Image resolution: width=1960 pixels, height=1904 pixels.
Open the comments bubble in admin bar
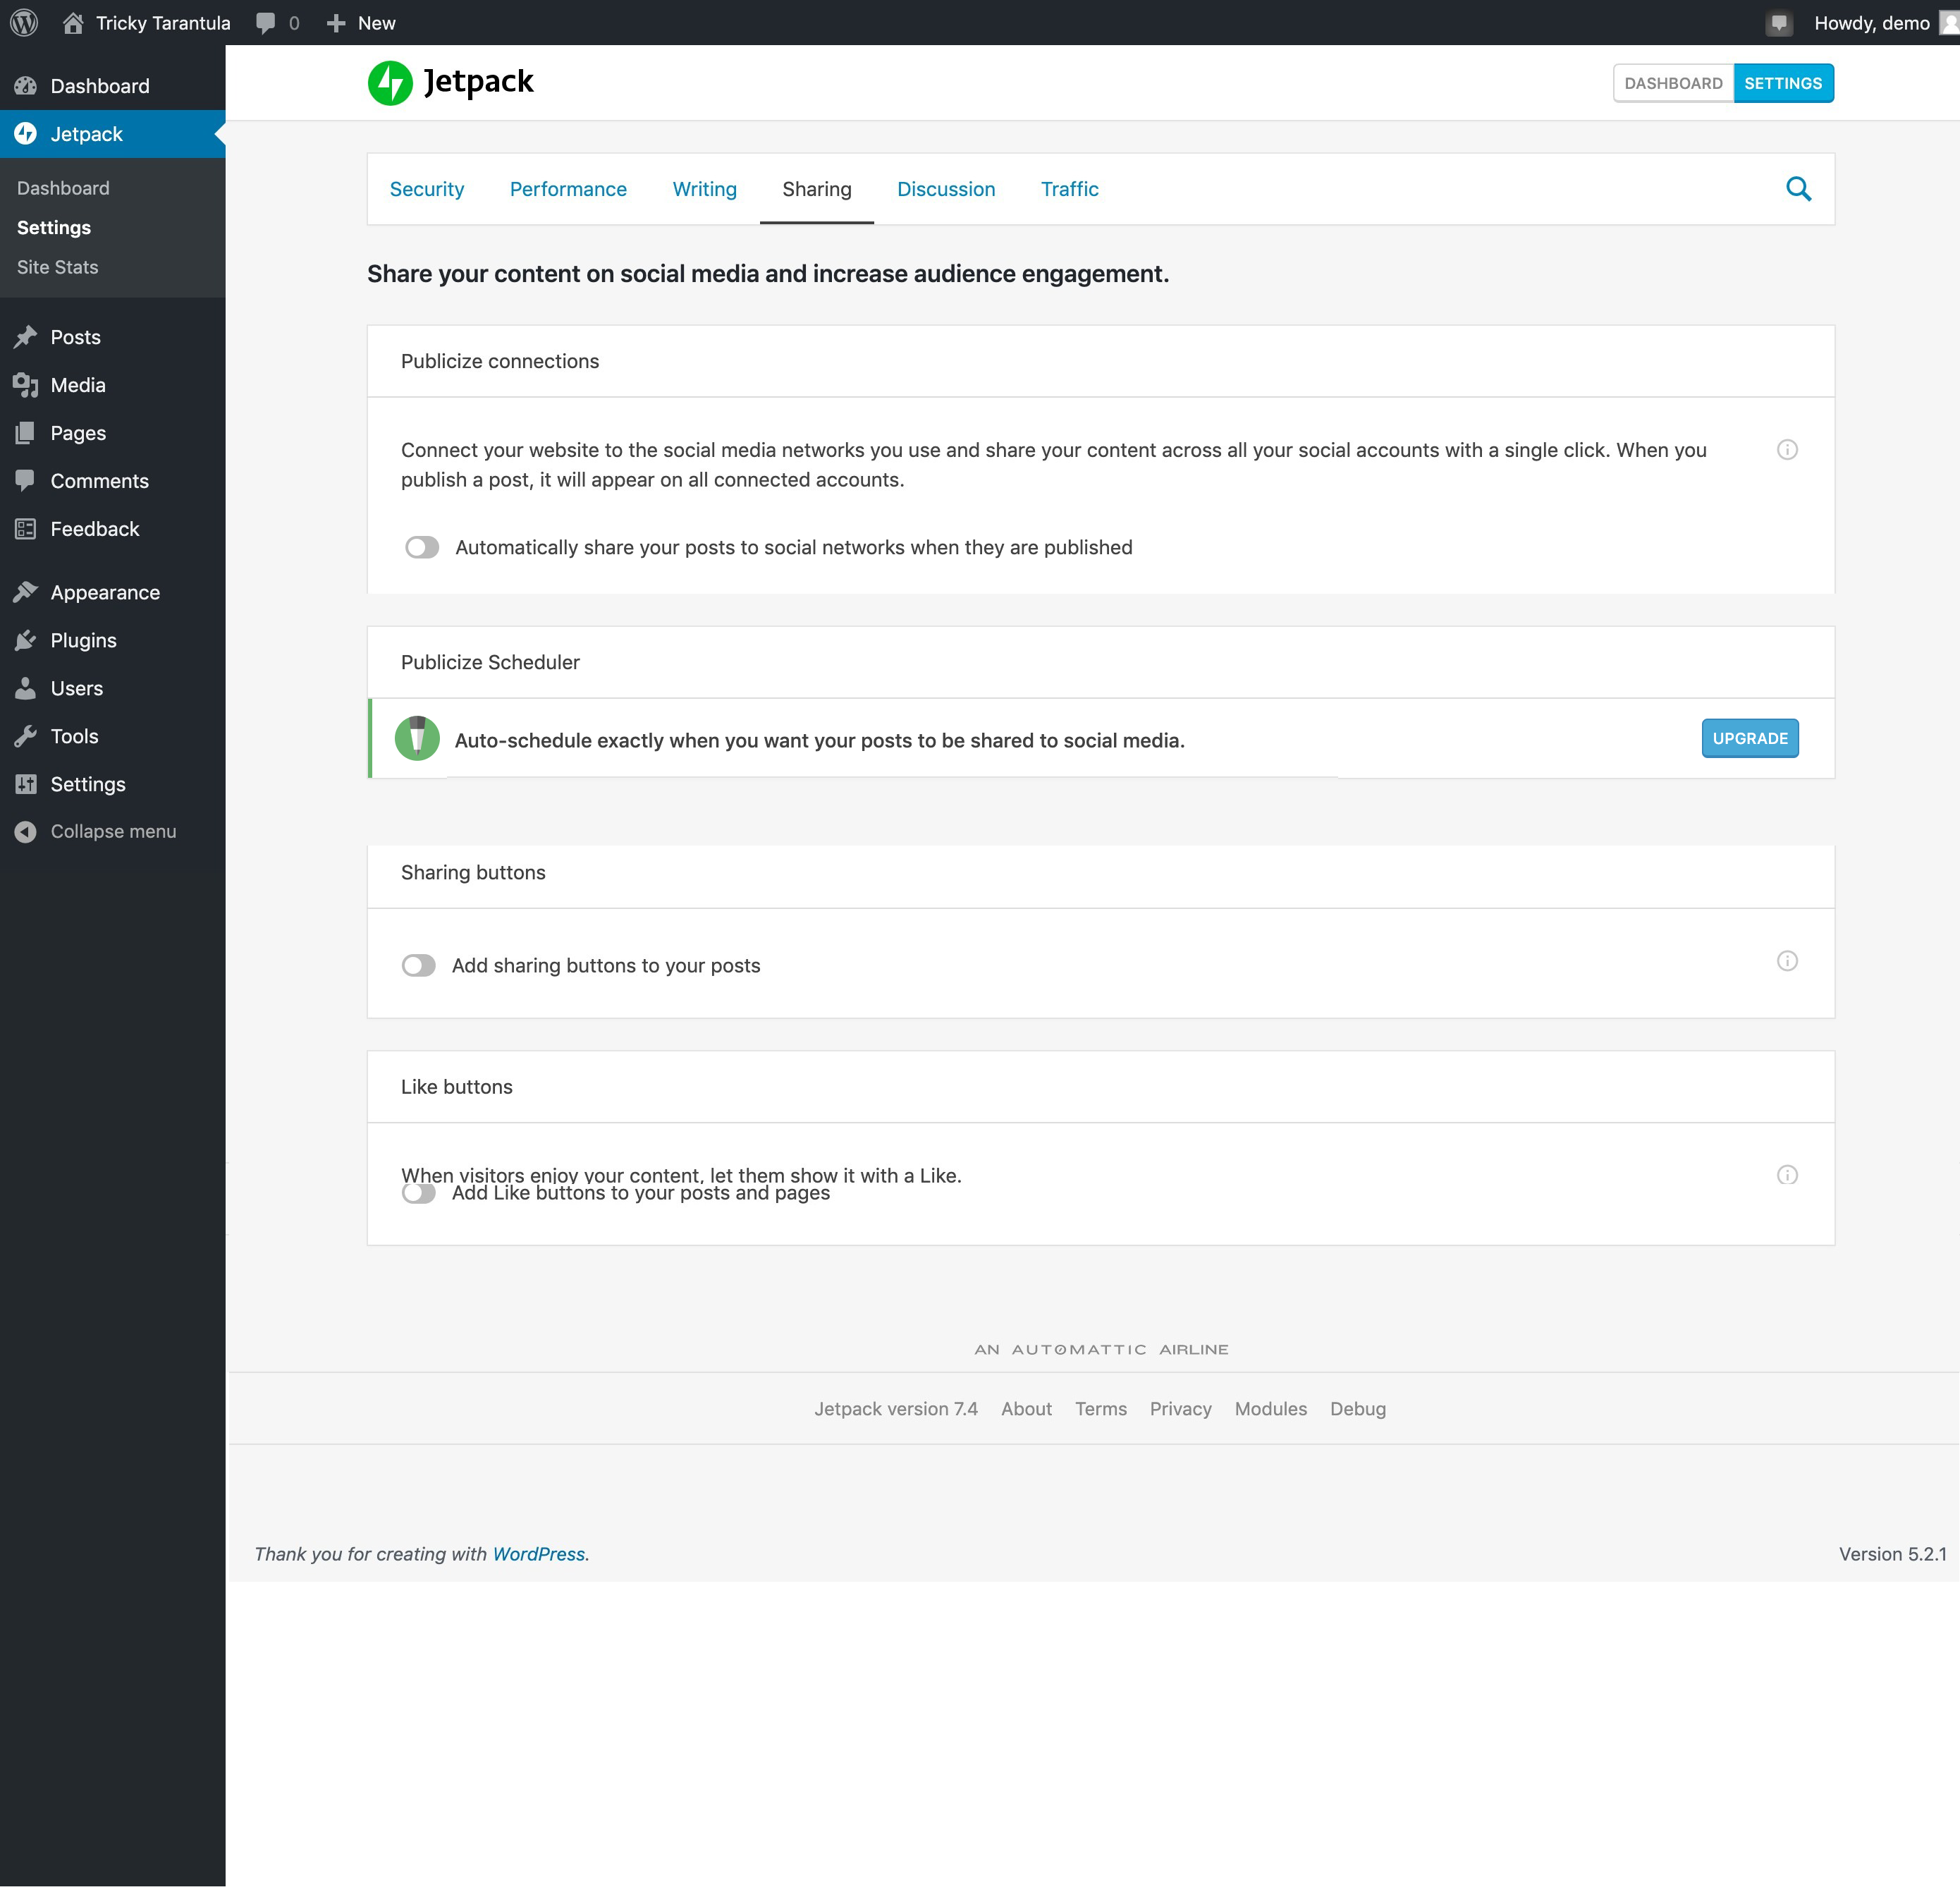(x=265, y=22)
